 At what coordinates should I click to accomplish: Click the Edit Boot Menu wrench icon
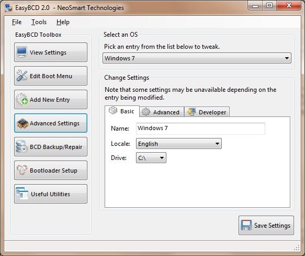21,76
